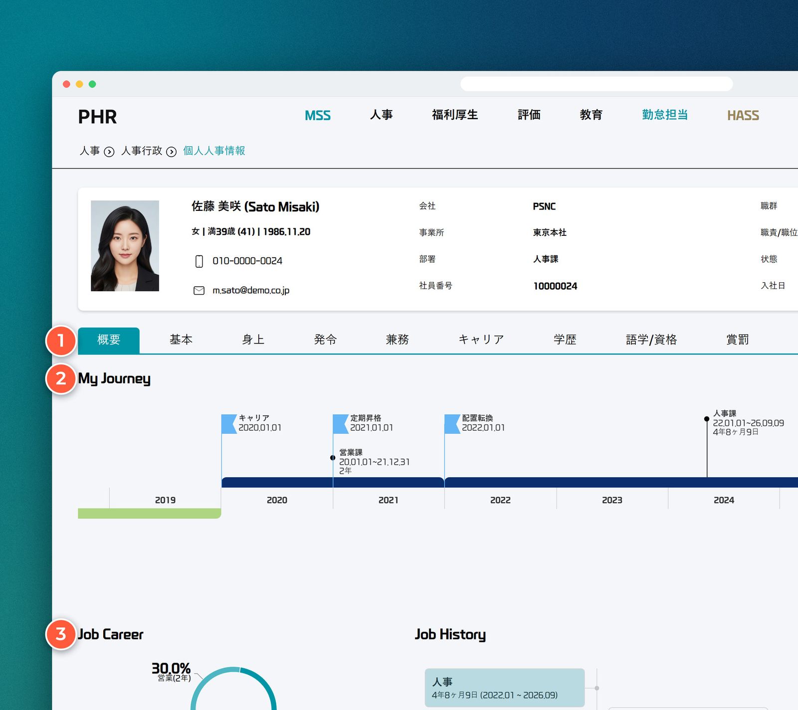Select the 概要 tab
Image resolution: width=798 pixels, height=710 pixels.
109,340
